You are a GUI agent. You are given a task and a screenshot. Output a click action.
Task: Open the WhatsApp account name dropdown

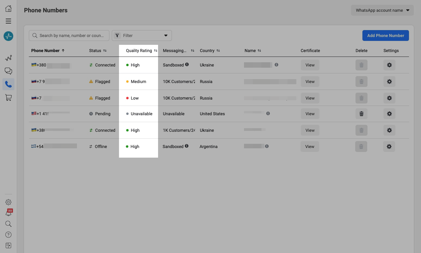[x=382, y=10]
